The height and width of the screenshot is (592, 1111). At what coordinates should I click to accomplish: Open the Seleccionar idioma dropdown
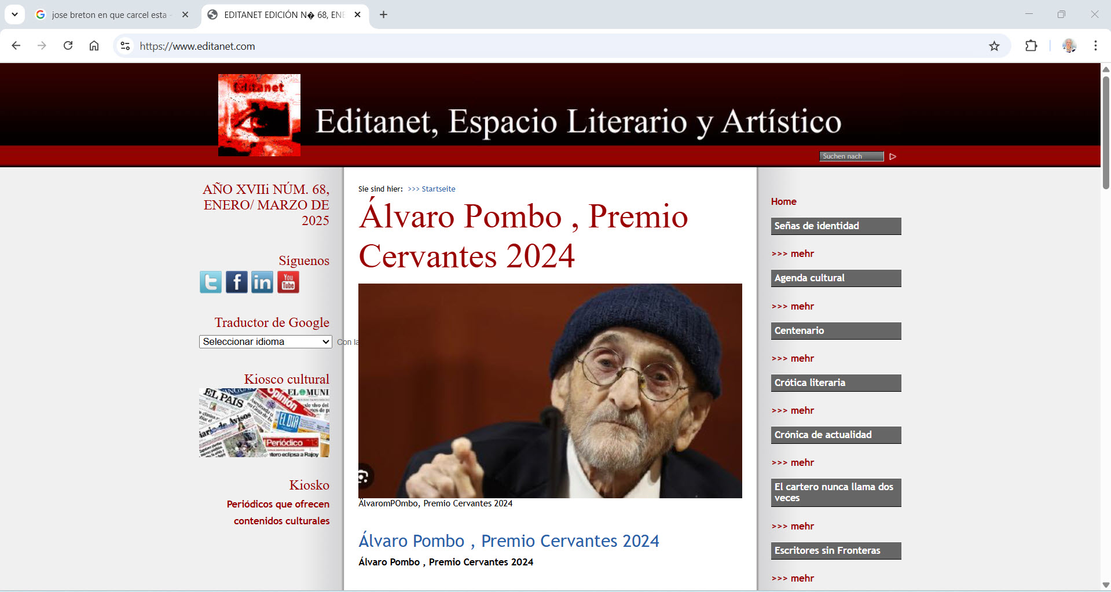(x=266, y=342)
